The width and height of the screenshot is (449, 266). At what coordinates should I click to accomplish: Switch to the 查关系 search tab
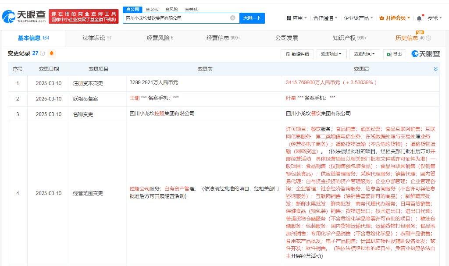[191, 10]
